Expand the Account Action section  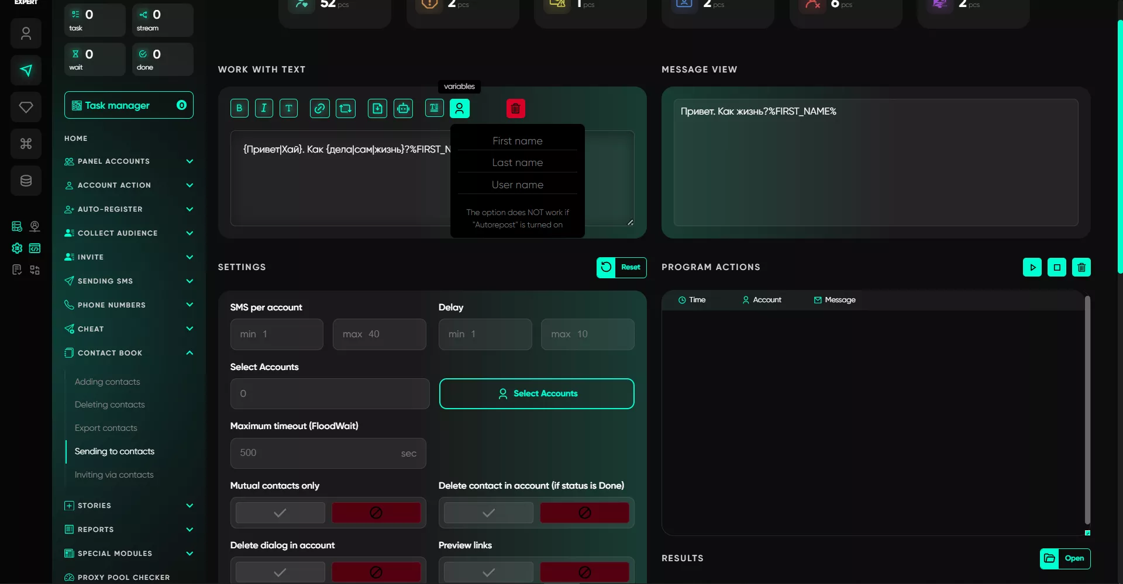(x=129, y=185)
